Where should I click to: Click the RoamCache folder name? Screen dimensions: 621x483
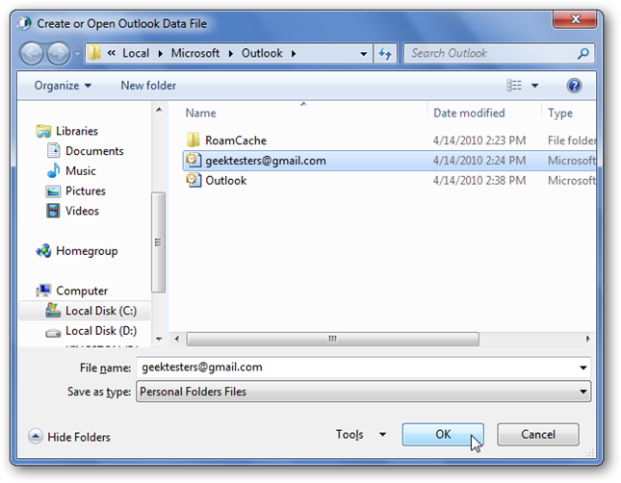click(x=236, y=140)
